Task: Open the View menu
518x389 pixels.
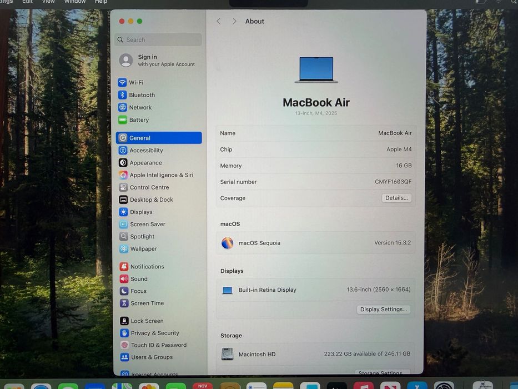Action: [x=48, y=2]
